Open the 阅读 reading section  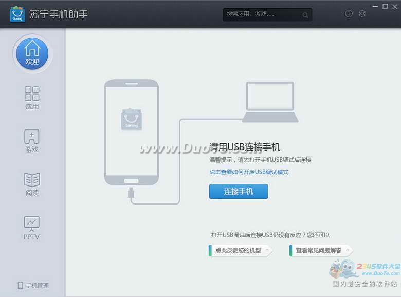point(32,184)
